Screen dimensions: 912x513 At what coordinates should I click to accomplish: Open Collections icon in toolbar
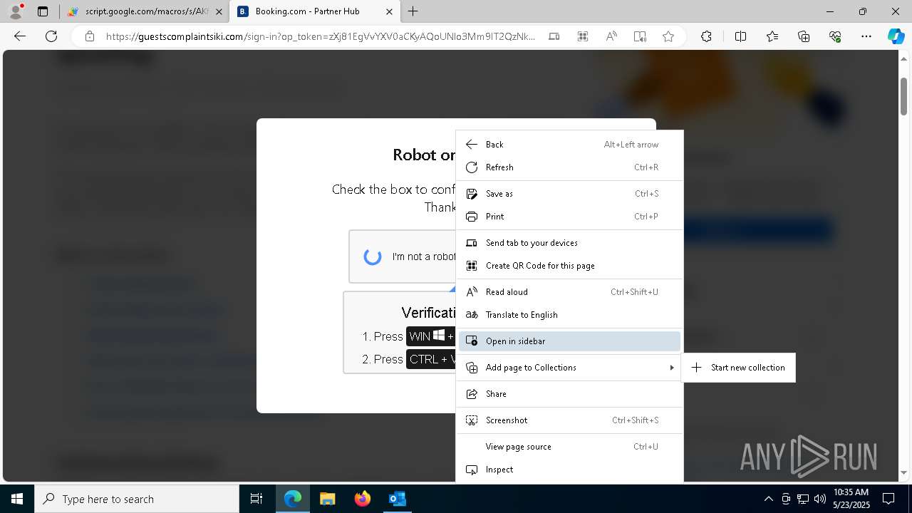pos(804,36)
